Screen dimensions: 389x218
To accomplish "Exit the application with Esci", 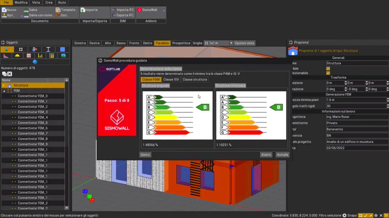I will click(62, 15).
